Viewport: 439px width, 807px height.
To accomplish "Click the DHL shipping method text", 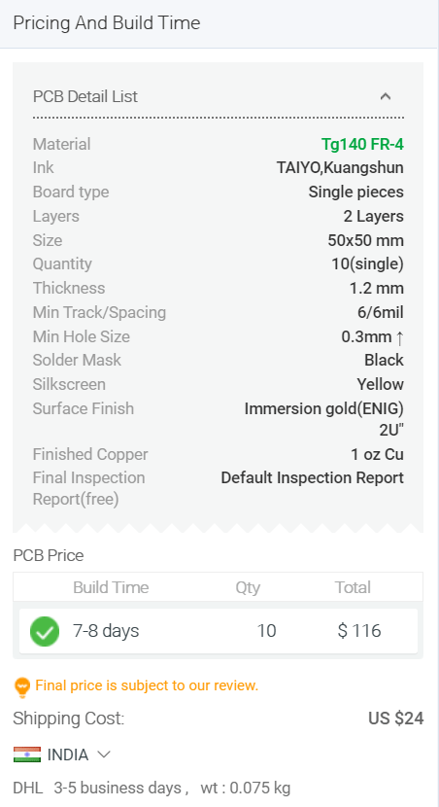I will point(28,788).
